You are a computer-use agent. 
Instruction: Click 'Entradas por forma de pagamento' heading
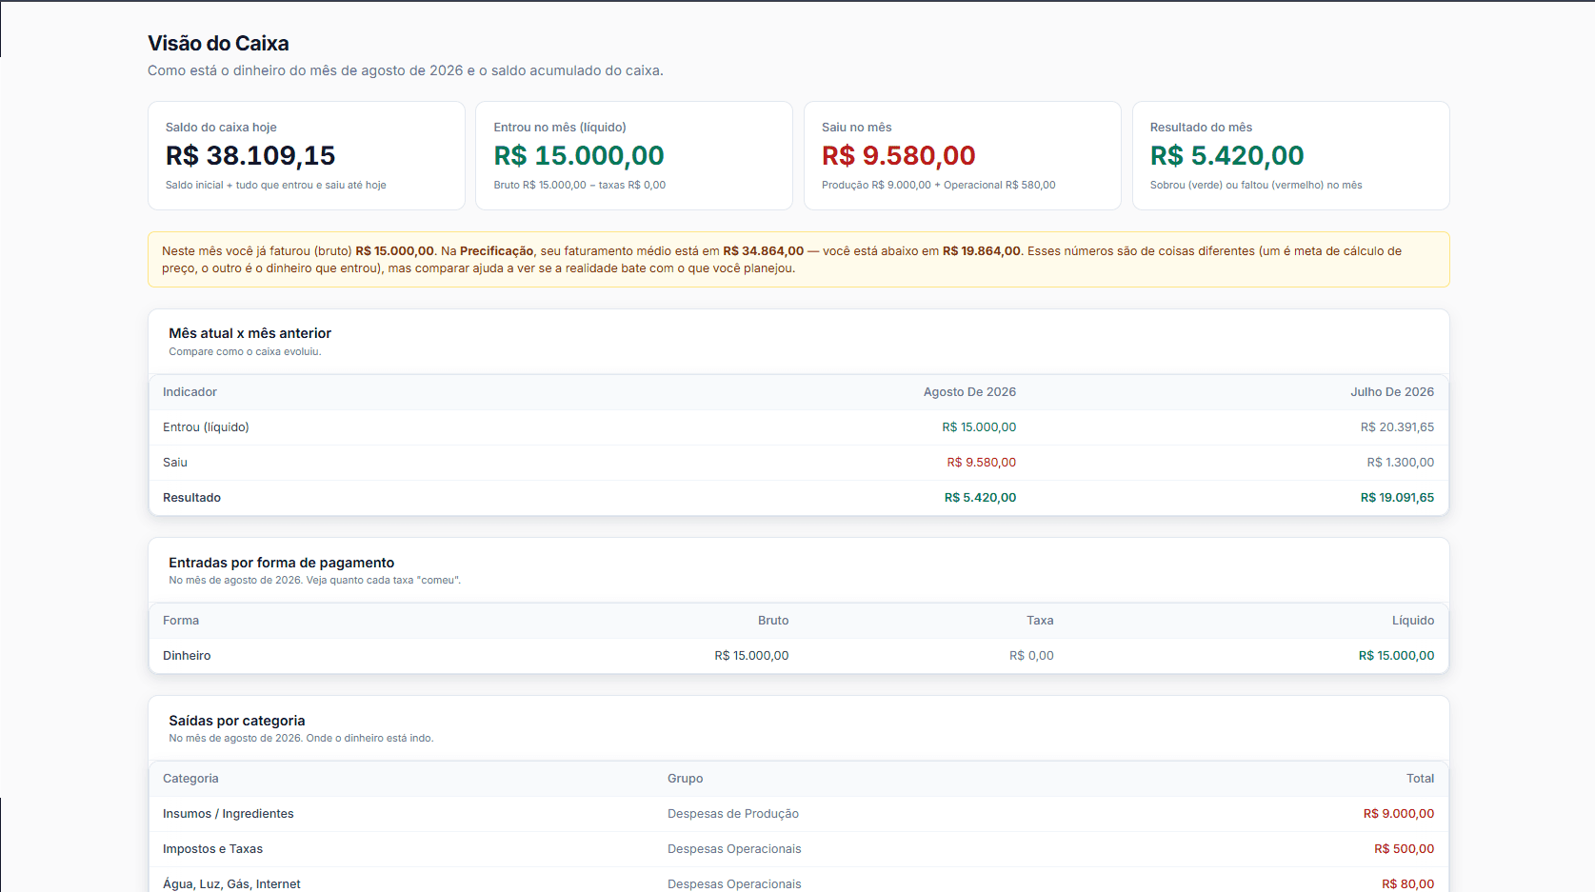coord(282,563)
